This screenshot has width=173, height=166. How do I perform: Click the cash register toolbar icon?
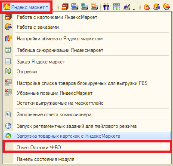pyautogui.click(x=127, y=7)
